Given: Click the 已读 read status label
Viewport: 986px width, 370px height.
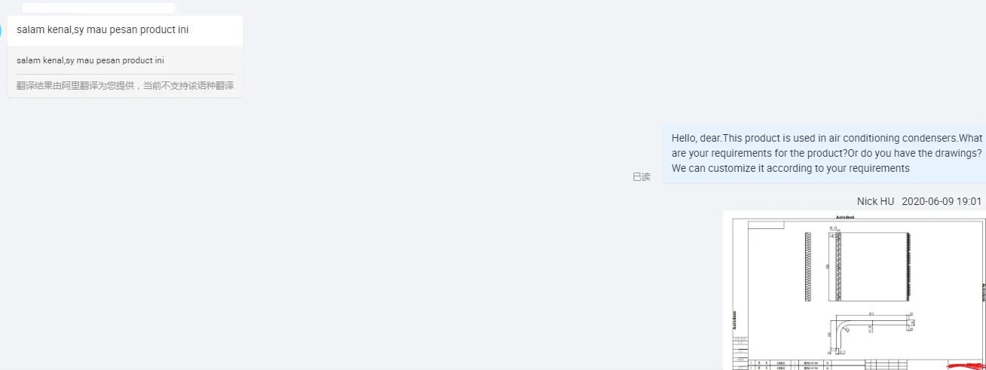Looking at the screenshot, I should pos(642,177).
